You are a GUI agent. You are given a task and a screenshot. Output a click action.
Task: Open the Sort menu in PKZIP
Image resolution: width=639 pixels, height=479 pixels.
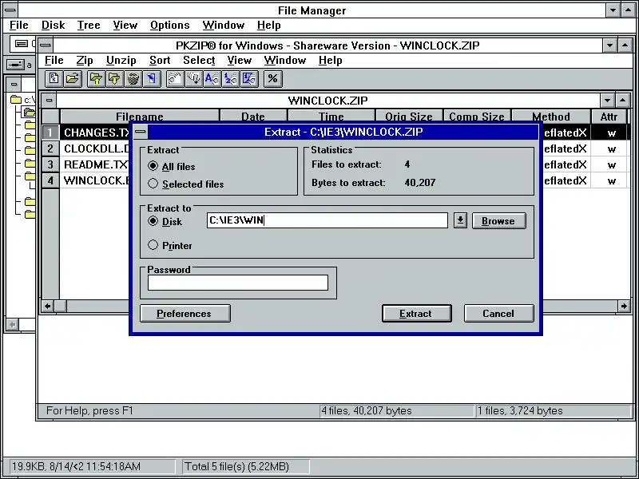click(x=159, y=61)
